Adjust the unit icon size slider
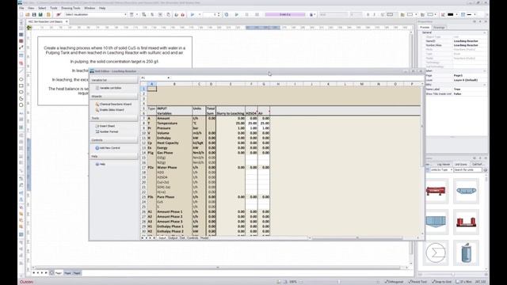 pos(452,275)
